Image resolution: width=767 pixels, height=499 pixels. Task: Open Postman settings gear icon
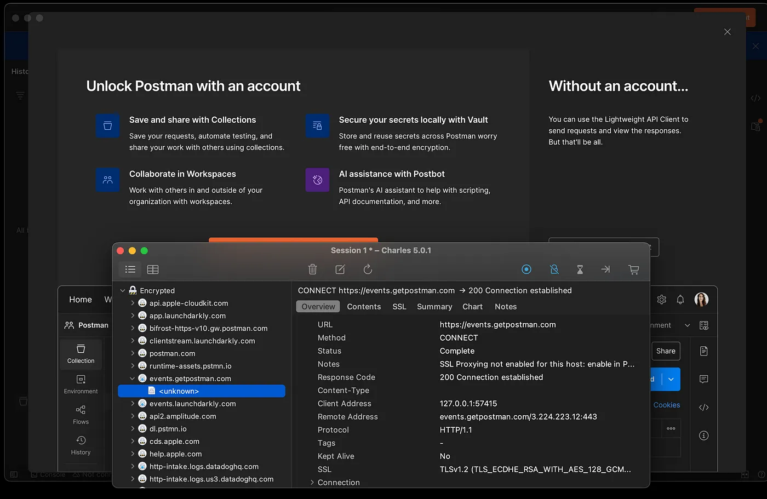662,300
